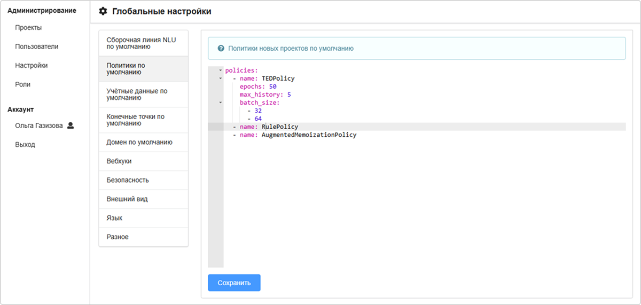Open the Проекты admin section
Image resolution: width=641 pixels, height=305 pixels.
click(x=28, y=28)
